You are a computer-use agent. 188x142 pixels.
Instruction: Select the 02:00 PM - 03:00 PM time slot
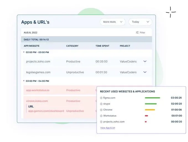click(x=37, y=52)
